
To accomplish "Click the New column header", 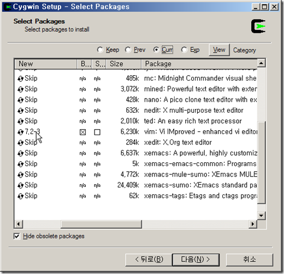I will tap(46, 64).
